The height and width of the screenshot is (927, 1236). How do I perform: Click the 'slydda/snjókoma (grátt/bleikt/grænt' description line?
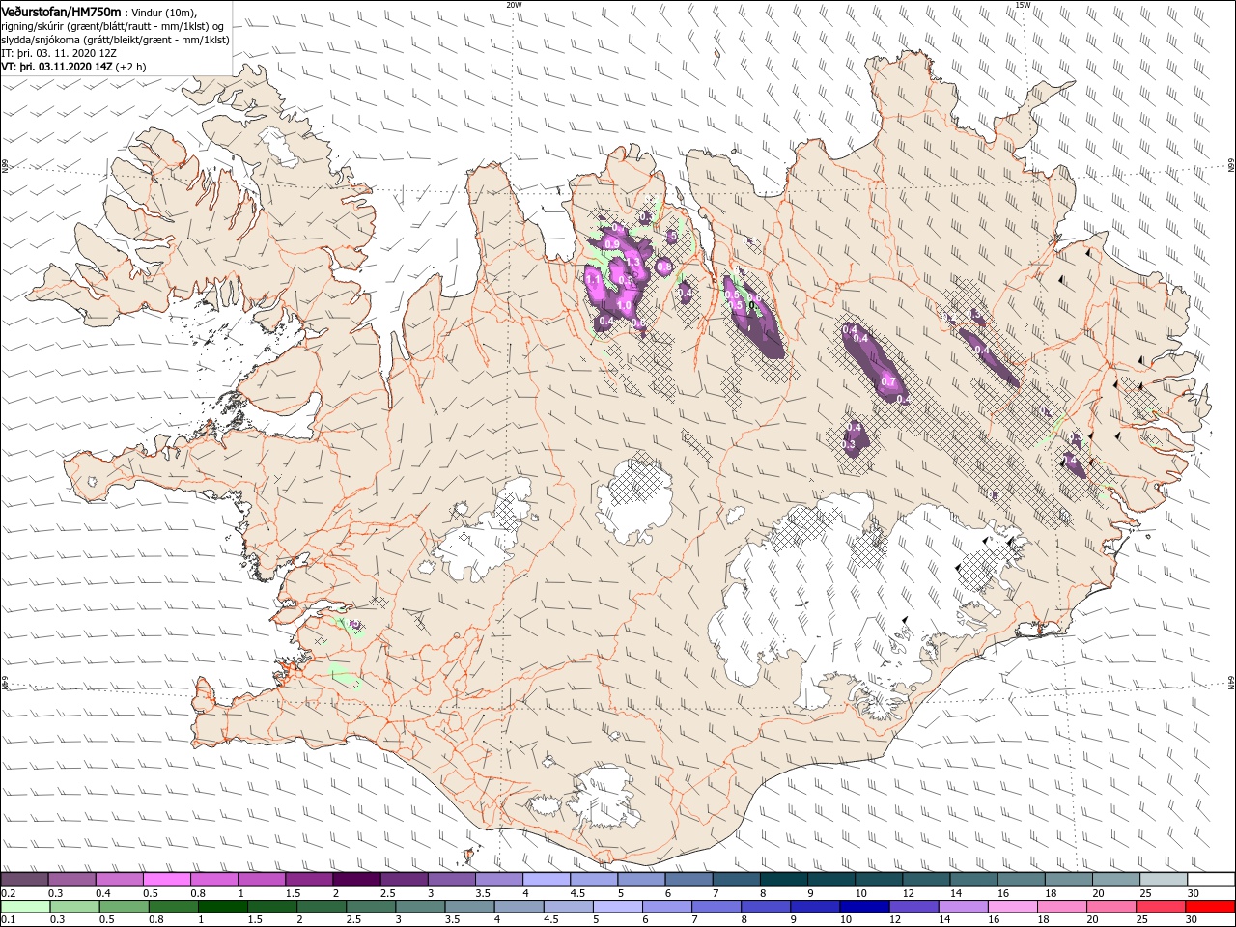coord(115,40)
